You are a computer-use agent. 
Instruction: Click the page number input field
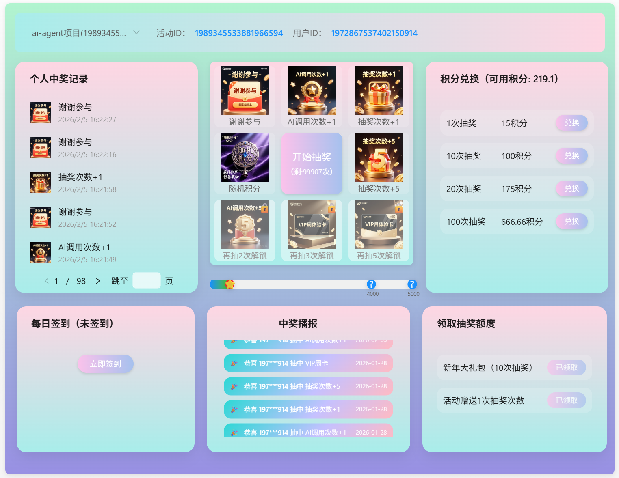click(x=146, y=280)
